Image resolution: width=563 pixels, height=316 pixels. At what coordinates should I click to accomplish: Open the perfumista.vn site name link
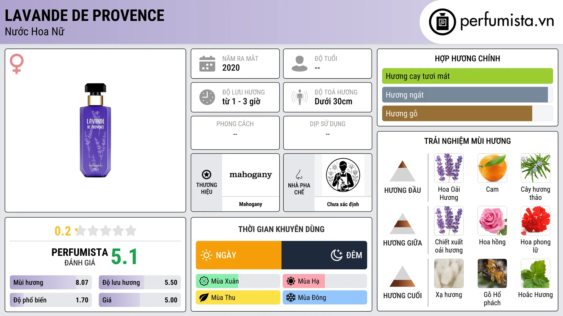(x=507, y=21)
